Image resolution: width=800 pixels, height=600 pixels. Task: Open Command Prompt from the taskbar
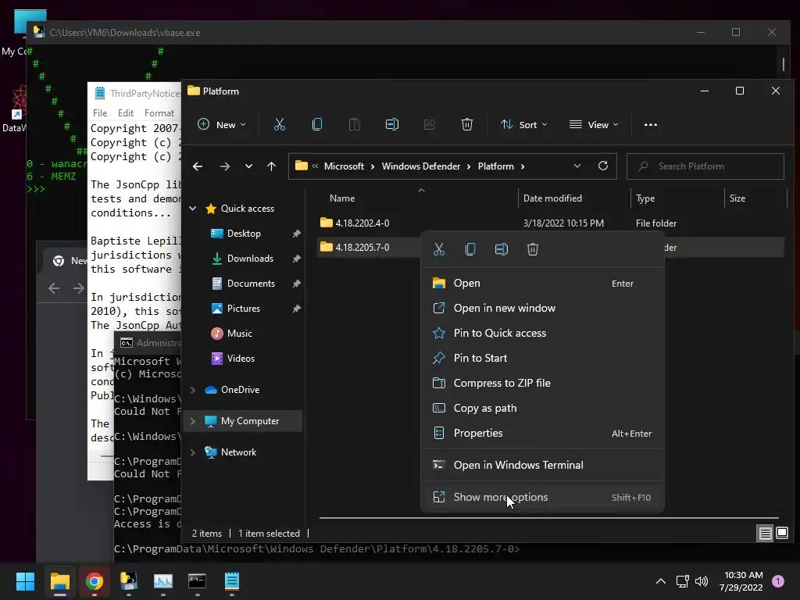[x=197, y=581]
